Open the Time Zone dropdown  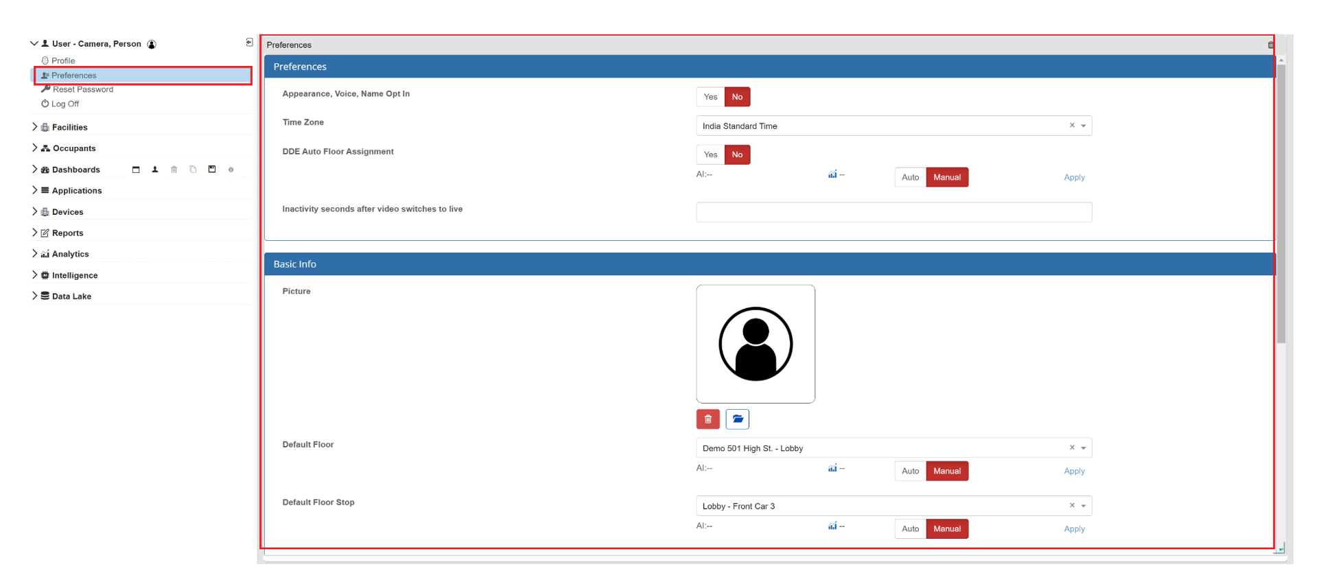(1084, 126)
